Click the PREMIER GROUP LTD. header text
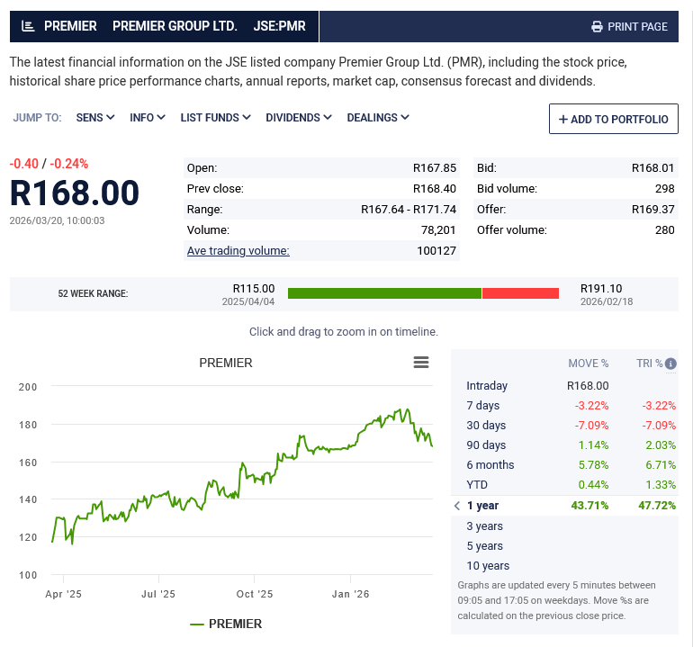The height and width of the screenshot is (647, 693). coord(175,26)
